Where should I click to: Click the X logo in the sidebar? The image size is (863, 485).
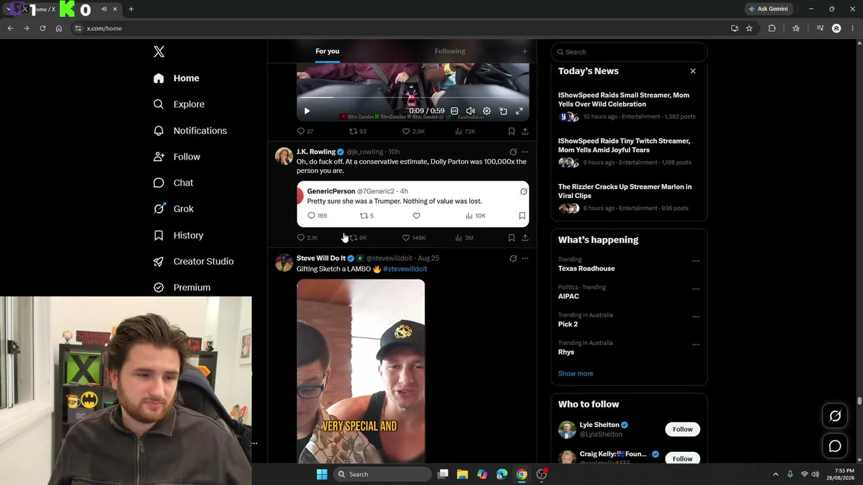[159, 52]
